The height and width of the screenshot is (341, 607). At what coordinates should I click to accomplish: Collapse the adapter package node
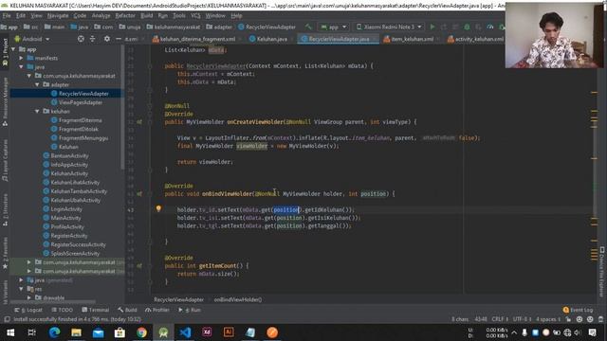point(37,84)
